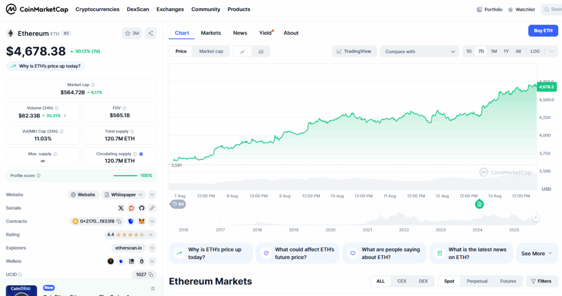The height and width of the screenshot is (296, 562).
Task: Open Cryptocurrencies nav menu
Action: 97,9
